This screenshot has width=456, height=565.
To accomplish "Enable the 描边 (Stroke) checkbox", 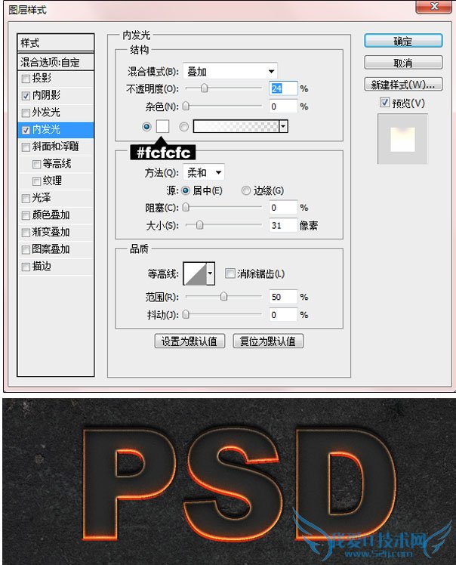I will 26,267.
